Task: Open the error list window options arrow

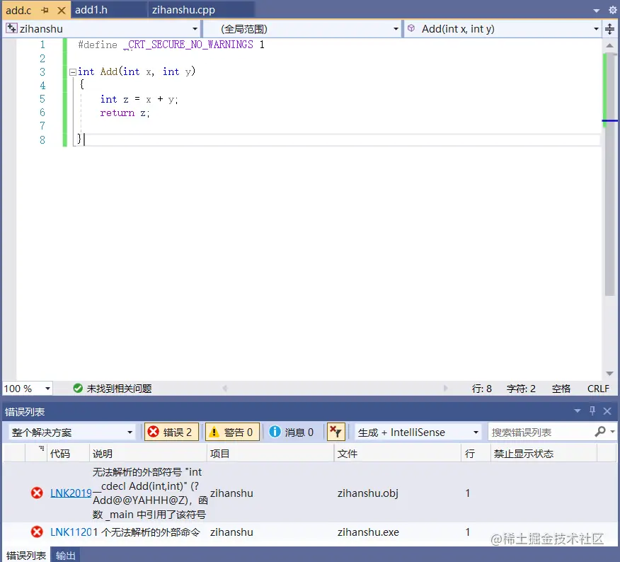Action: click(578, 411)
